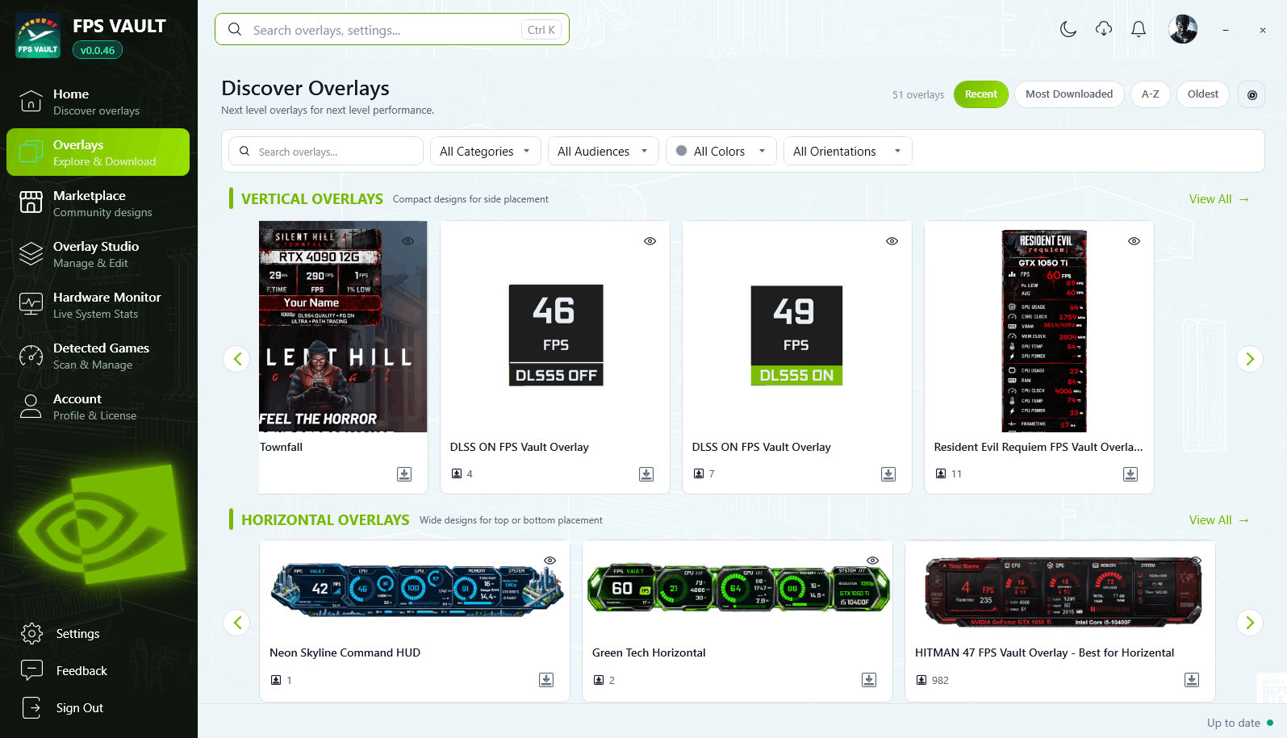View all horizontal overlays
This screenshot has width=1287, height=738.
1218,520
